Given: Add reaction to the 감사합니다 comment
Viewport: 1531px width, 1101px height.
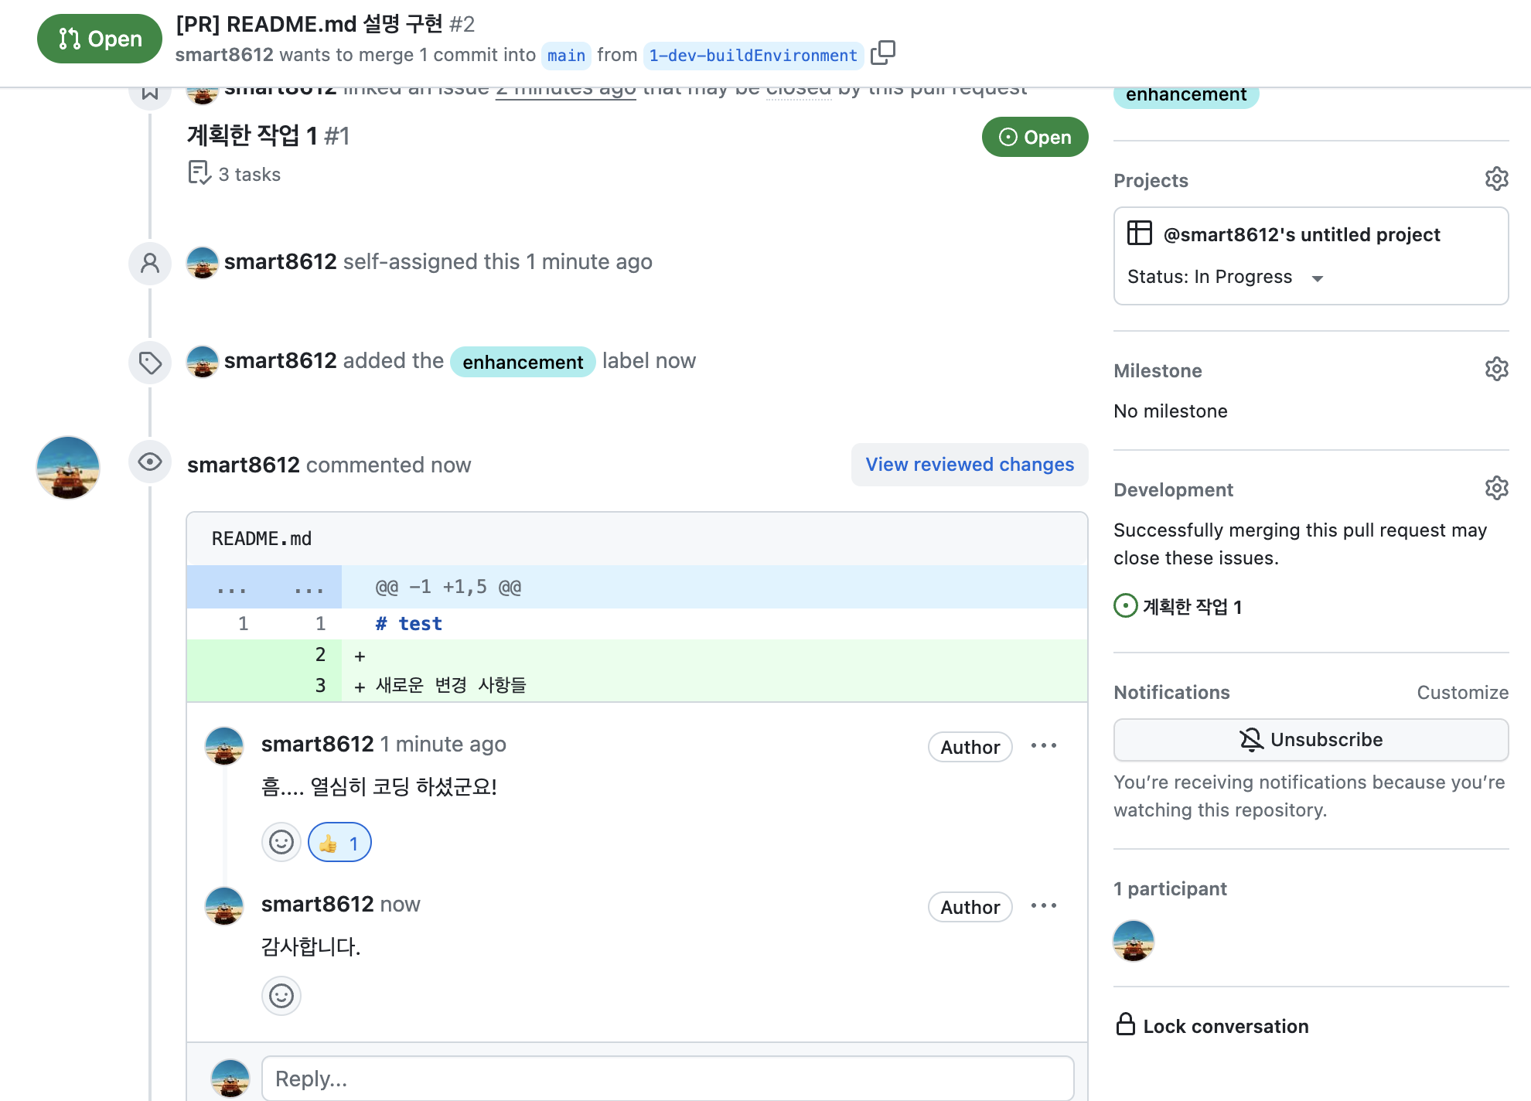Looking at the screenshot, I should pos(281,996).
